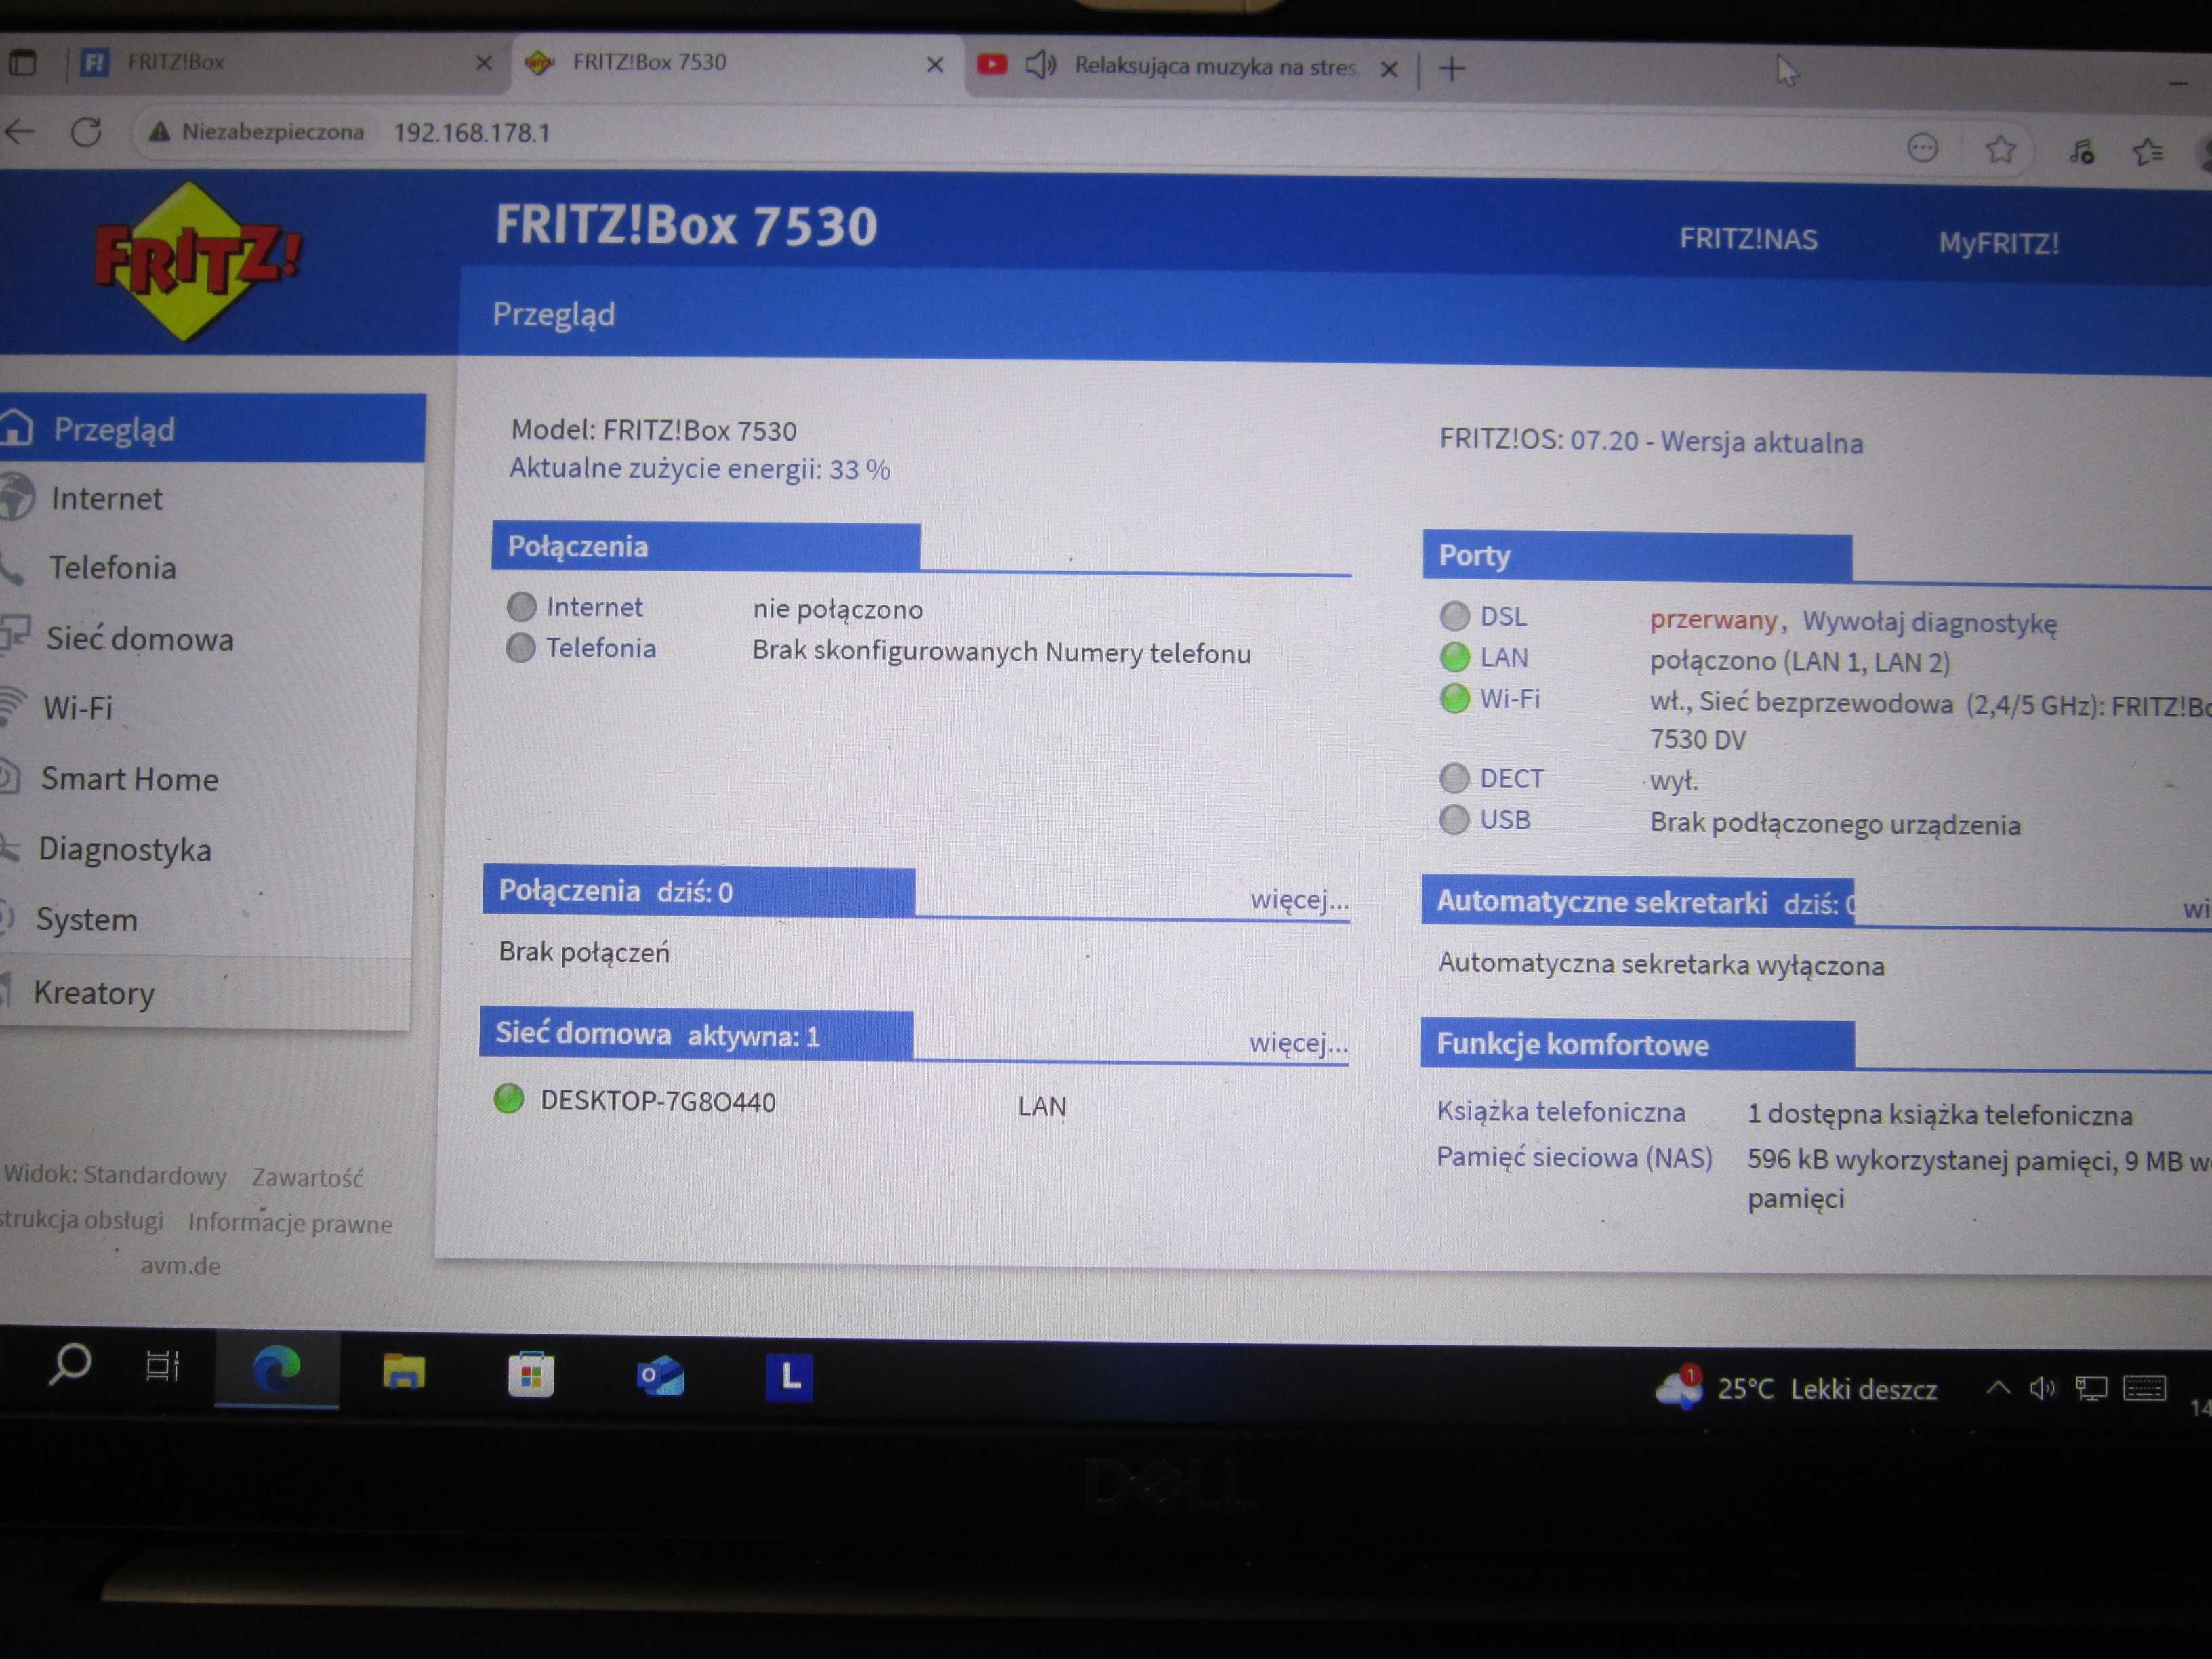Reload the page with the refresh icon

click(86, 132)
